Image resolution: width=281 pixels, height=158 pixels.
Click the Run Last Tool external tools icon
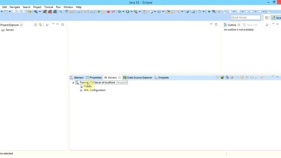click(136, 12)
